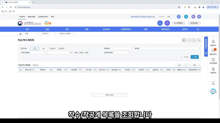The image size is (220, 123).
Task: Click the page vertical scrollbar
Action: pyautogui.click(x=219, y=57)
